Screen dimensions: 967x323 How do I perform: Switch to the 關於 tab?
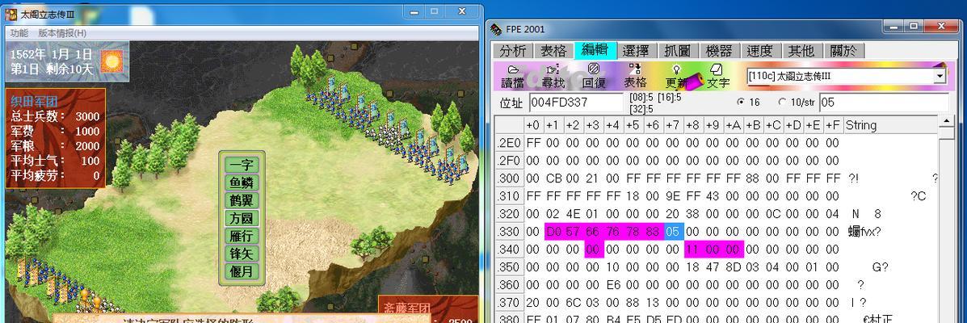(843, 51)
